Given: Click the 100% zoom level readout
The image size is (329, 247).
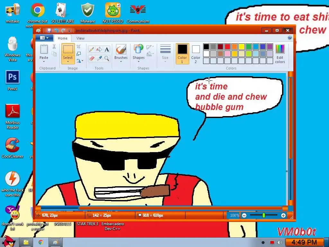Looking at the screenshot, I should tap(234, 215).
